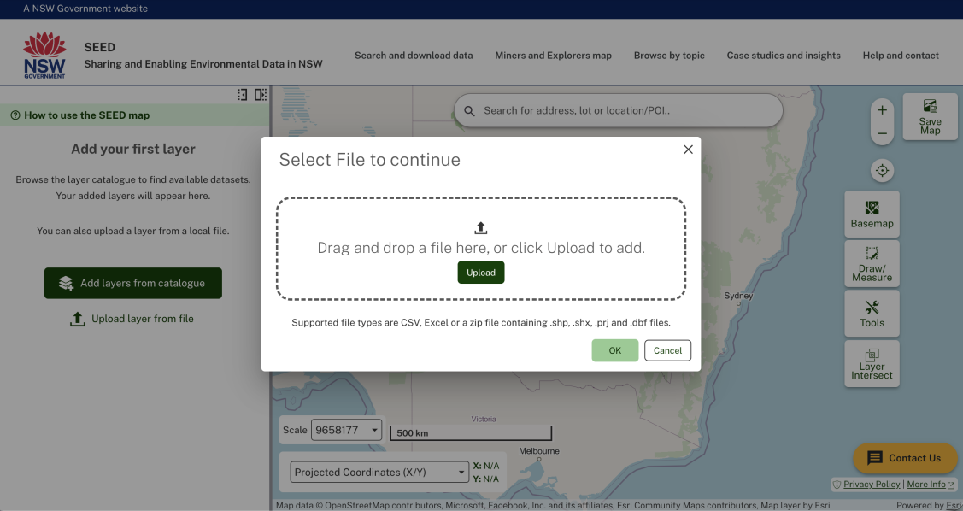This screenshot has height=511, width=963.
Task: Zoom in with the plus button
Action: click(882, 110)
